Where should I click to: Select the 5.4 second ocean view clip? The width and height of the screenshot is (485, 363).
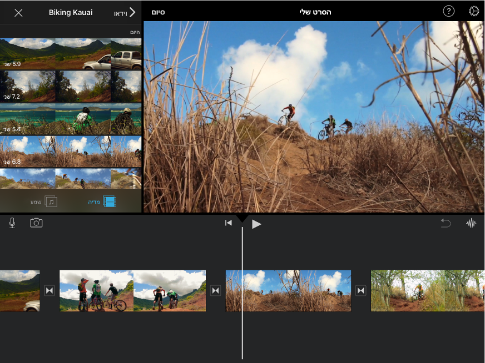[71, 119]
